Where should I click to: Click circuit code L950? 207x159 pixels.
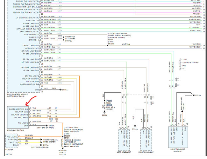coord(60,28)
